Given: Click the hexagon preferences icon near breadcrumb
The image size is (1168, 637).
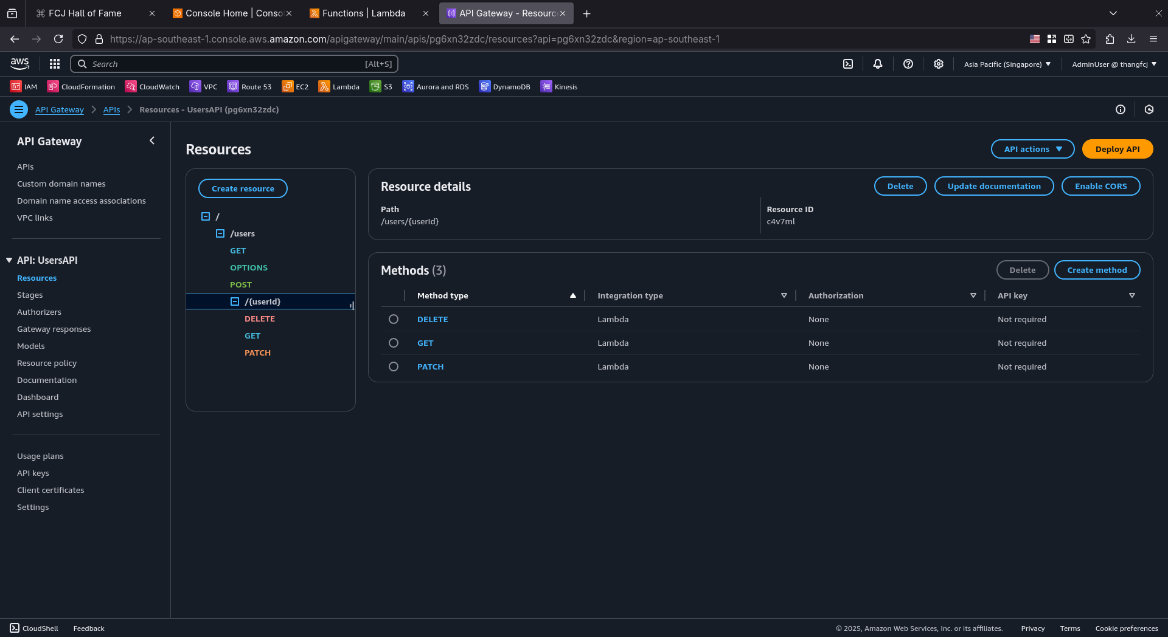Looking at the screenshot, I should pos(1149,109).
